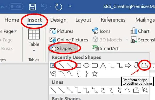Click Online Pictures button
Image resolution: width=155 pixels, height=100 pixels.
(x=69, y=40)
